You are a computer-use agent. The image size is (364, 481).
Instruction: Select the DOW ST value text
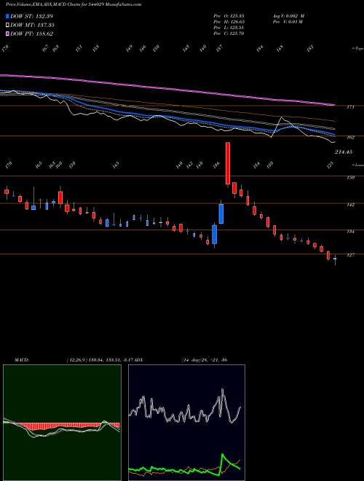(44, 16)
